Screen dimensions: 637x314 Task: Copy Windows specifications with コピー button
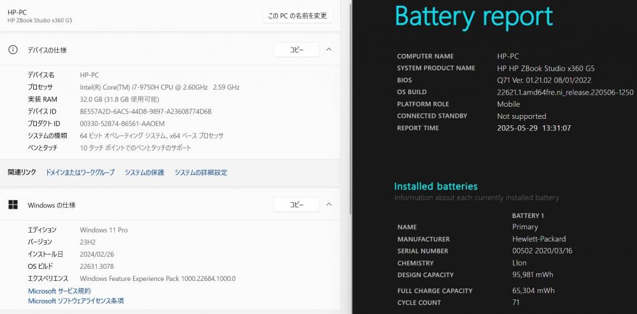[x=297, y=205]
